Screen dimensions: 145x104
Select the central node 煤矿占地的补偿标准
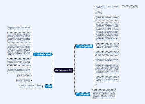pos(64,70)
